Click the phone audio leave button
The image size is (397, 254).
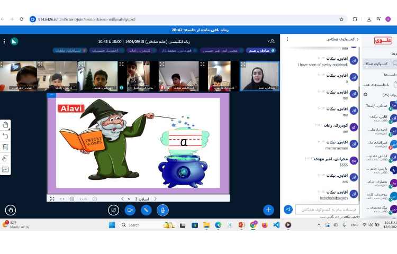click(146, 210)
